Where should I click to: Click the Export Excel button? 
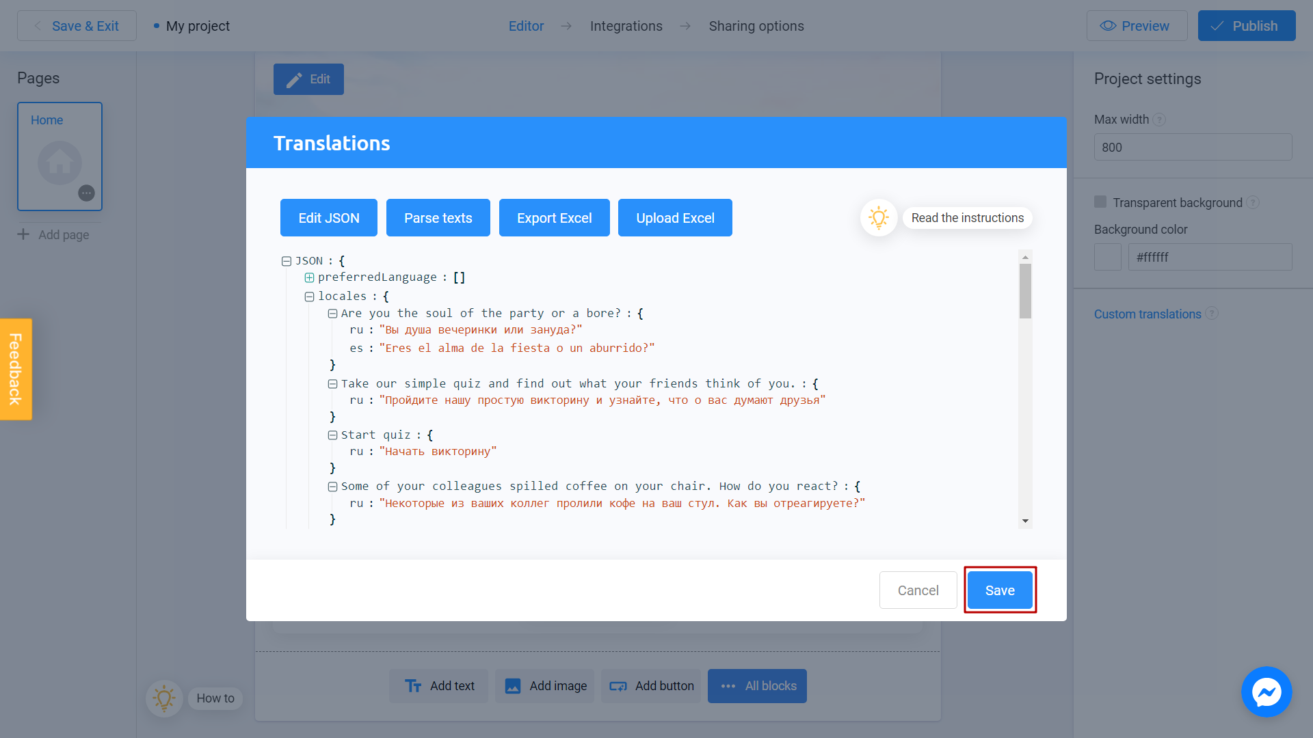pyautogui.click(x=554, y=217)
